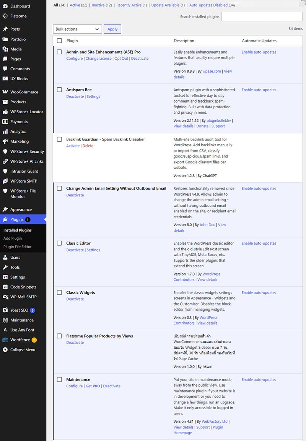The height and width of the screenshot is (441, 306).
Task: Click the Collapse Menu arrow icon
Action: [x=5, y=350]
